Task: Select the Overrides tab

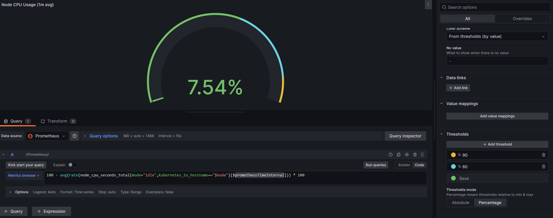Action: (522, 19)
